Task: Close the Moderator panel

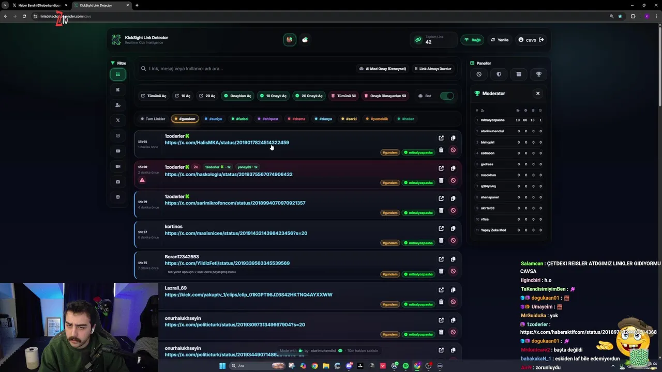Action: click(538, 94)
